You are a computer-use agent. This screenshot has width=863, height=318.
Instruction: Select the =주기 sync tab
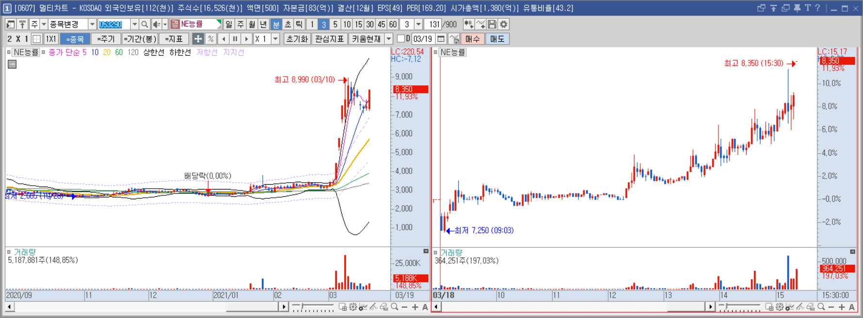pyautogui.click(x=106, y=39)
